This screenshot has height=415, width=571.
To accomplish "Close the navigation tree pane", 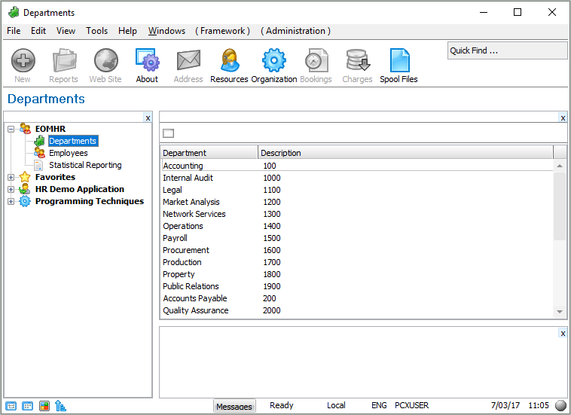I will 148,117.
